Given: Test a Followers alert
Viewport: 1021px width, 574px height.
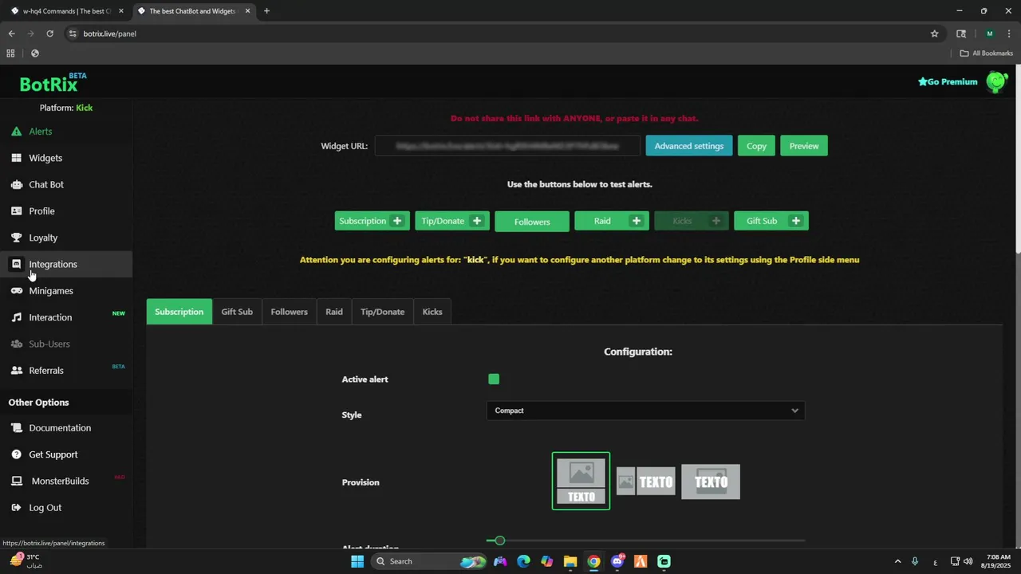Looking at the screenshot, I should 532,222.
